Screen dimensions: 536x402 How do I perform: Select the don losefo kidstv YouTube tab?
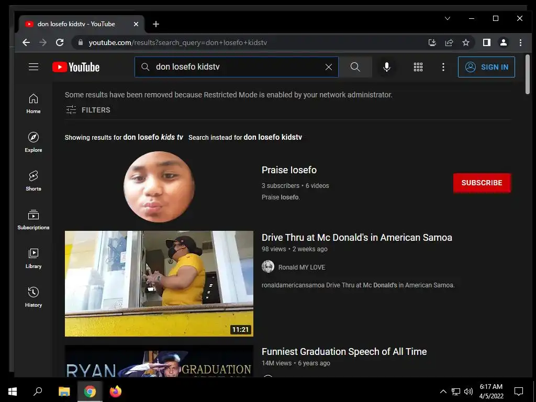[x=82, y=24]
